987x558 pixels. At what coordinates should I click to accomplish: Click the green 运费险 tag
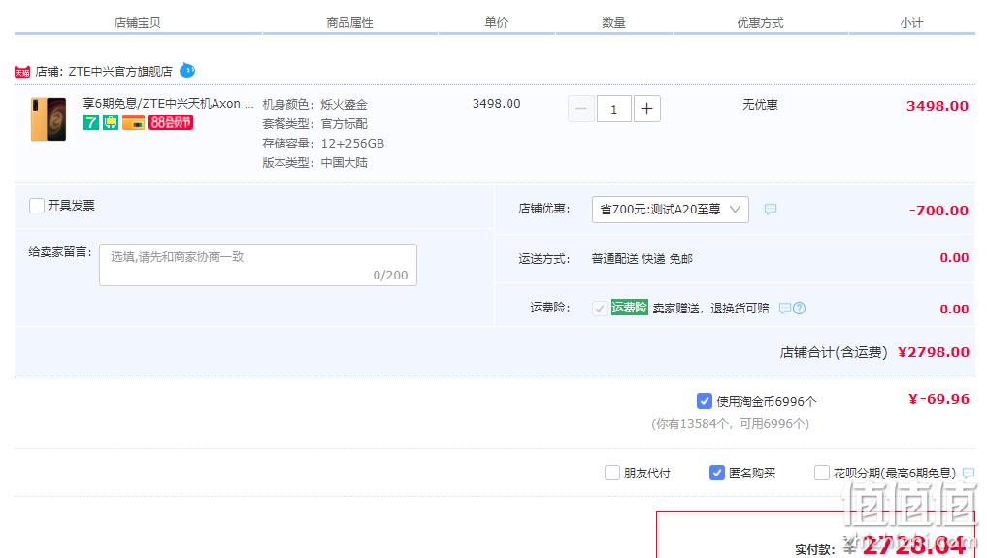tap(630, 308)
